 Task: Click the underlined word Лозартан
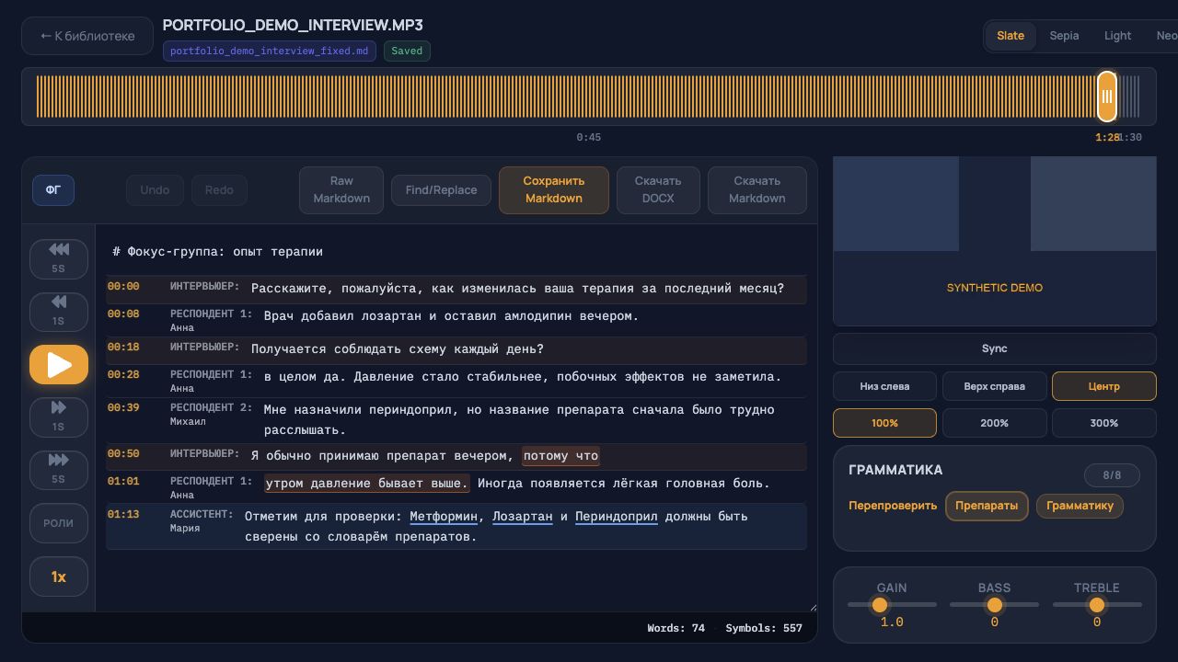[523, 517]
